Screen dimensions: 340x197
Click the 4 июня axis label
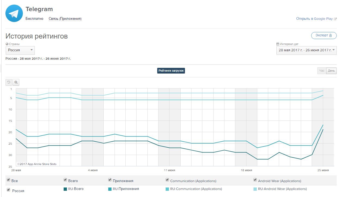(93, 170)
